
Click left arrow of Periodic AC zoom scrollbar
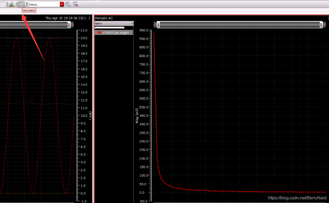[x=155, y=25]
